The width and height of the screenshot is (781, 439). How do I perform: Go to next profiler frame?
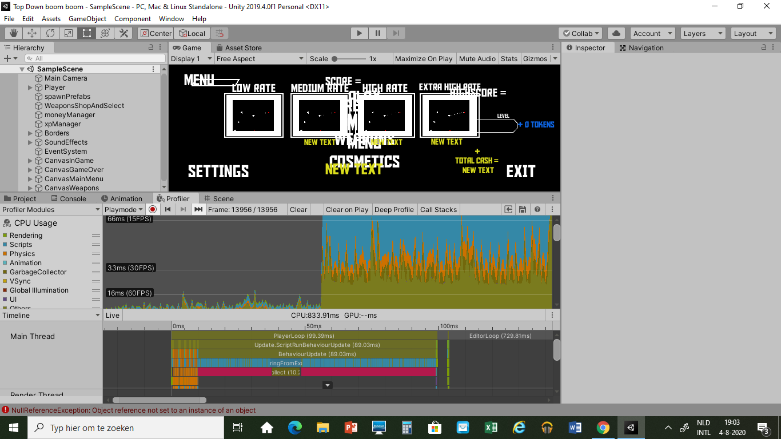point(183,209)
